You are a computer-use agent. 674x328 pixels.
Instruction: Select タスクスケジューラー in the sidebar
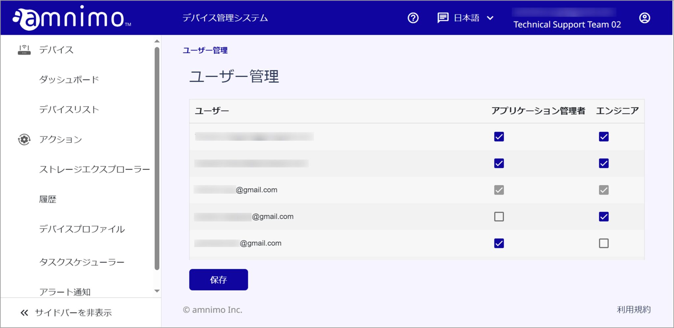click(x=82, y=262)
